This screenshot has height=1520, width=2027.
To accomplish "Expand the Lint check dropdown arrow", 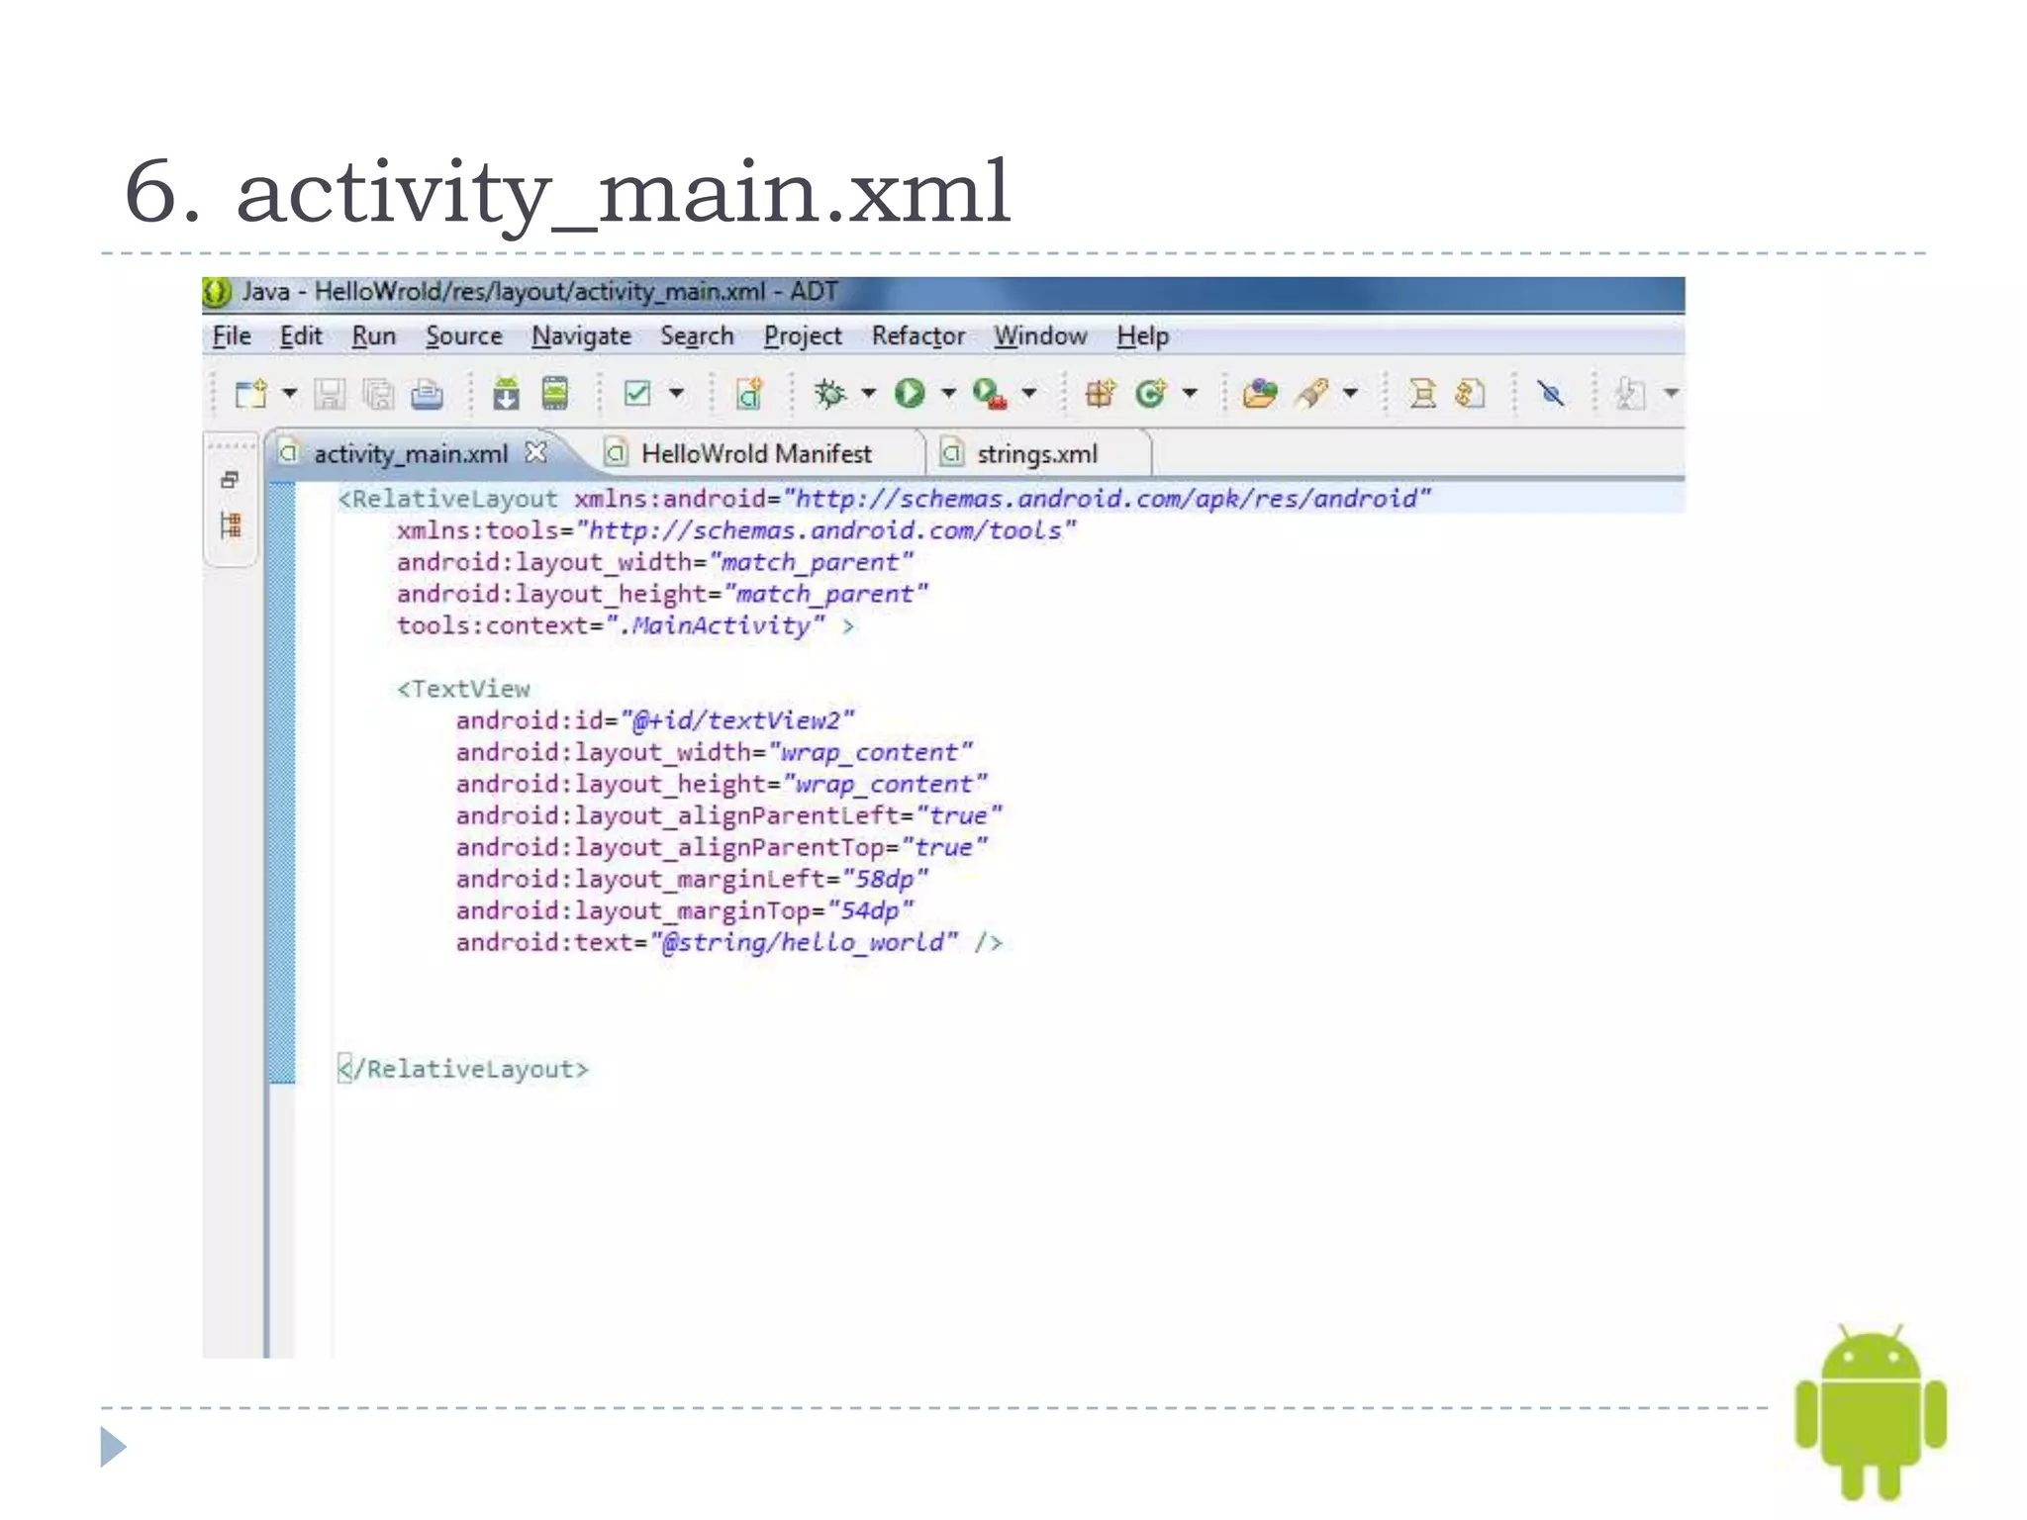I will (x=676, y=394).
